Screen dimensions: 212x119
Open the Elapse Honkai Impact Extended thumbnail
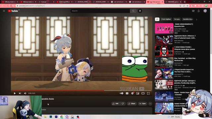click(x=164, y=97)
